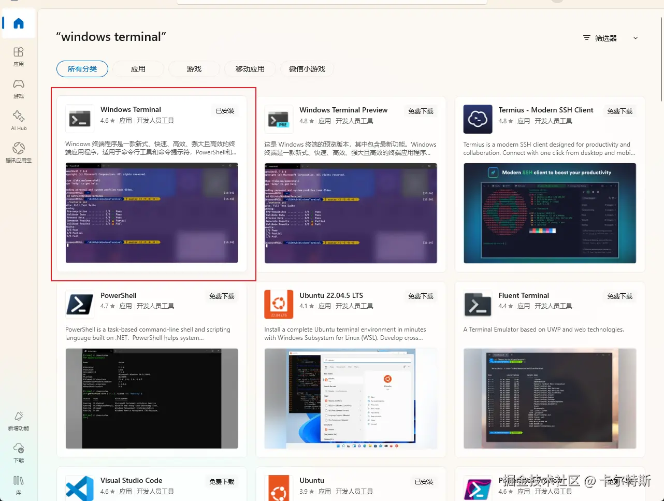Switch to the 所有分类 tab
Image resolution: width=664 pixels, height=501 pixels.
point(82,68)
